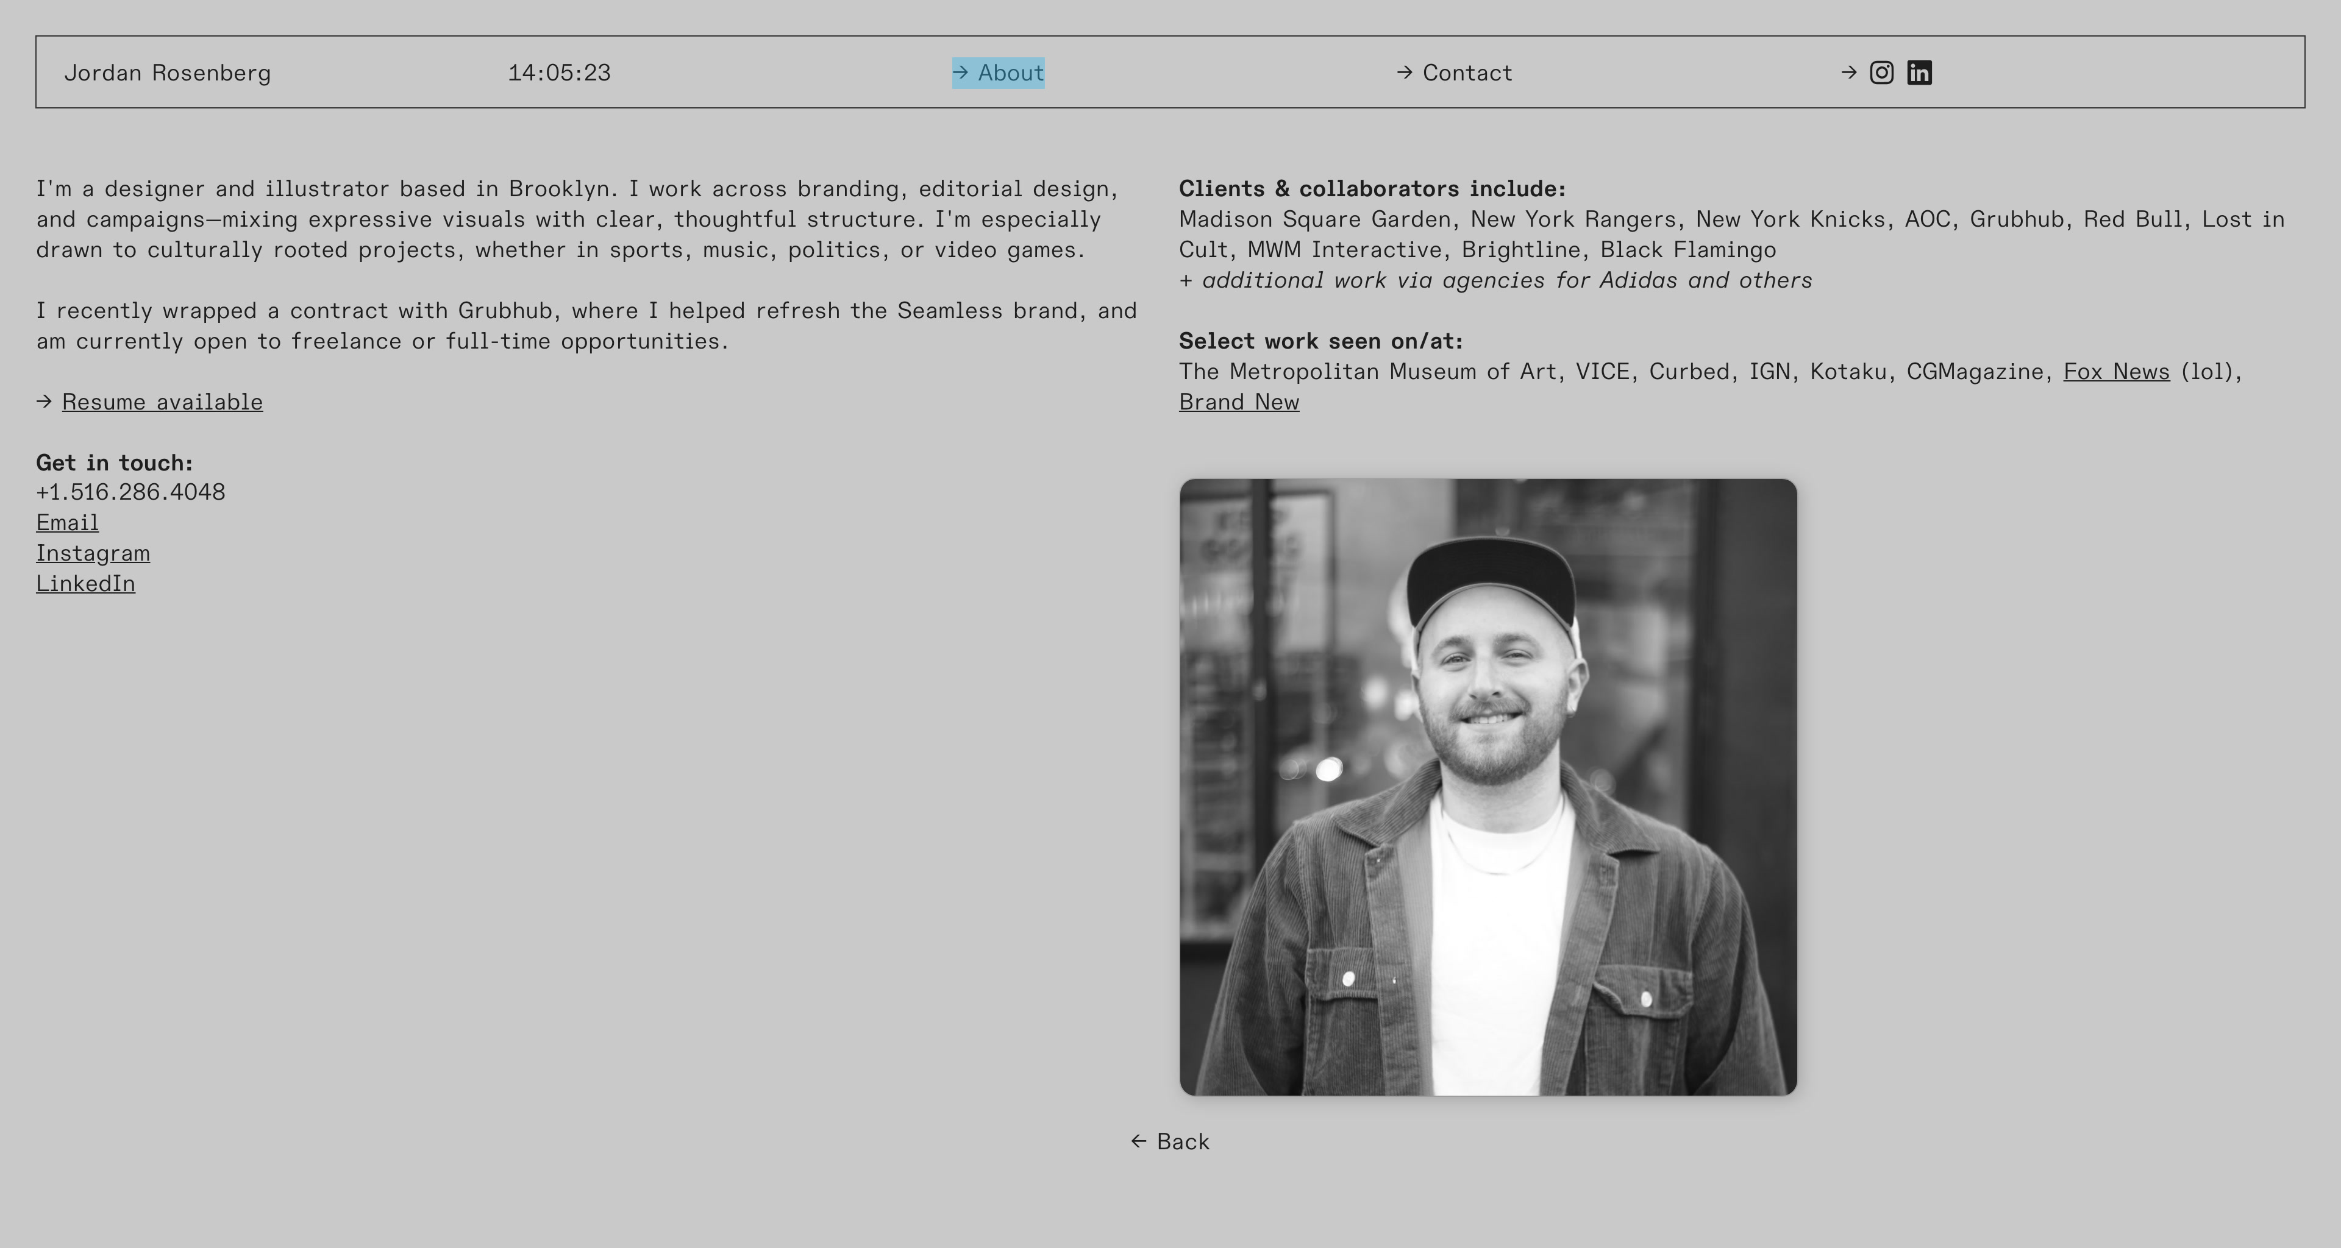Click the arrow icon beside Contact
2341x1248 pixels.
coord(1405,72)
